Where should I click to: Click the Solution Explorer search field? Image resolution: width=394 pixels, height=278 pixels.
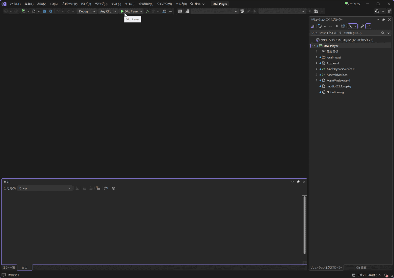click(x=345, y=33)
